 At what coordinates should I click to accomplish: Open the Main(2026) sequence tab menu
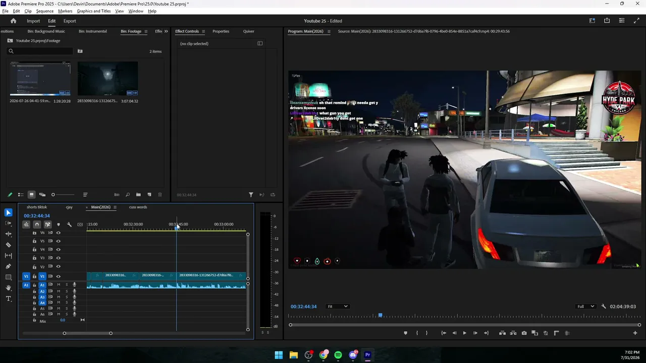115,207
